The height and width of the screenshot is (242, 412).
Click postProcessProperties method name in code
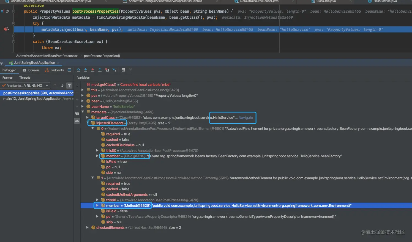click(96, 11)
